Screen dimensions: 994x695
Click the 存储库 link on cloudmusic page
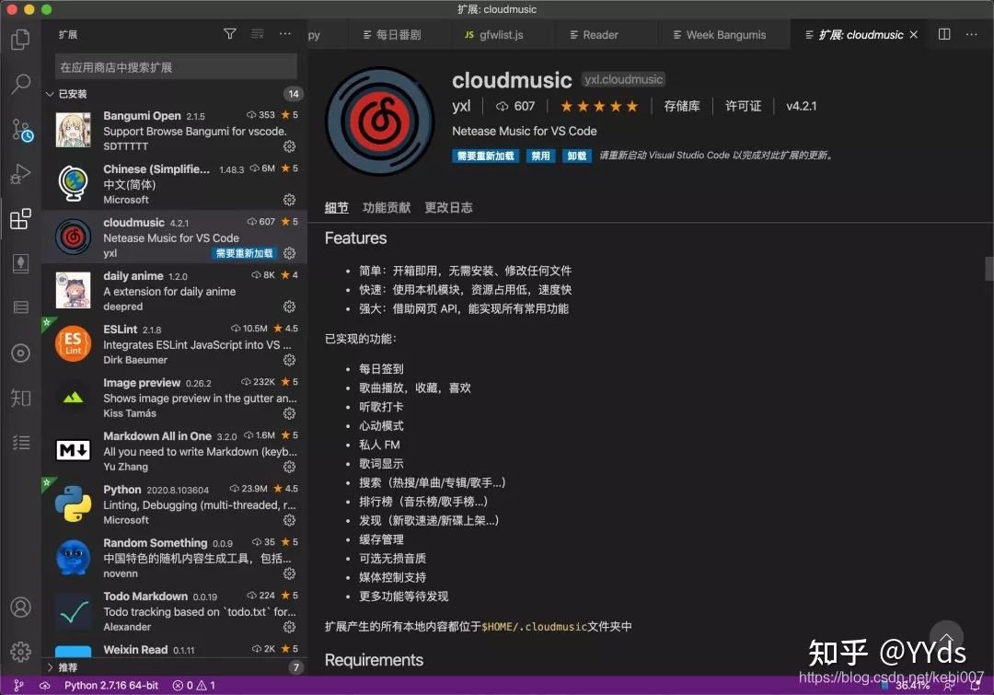click(x=682, y=106)
